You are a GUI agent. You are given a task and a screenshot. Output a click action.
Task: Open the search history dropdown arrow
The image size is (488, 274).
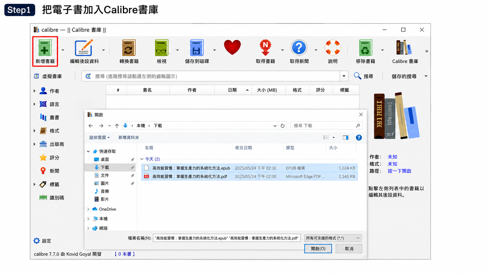[344, 76]
